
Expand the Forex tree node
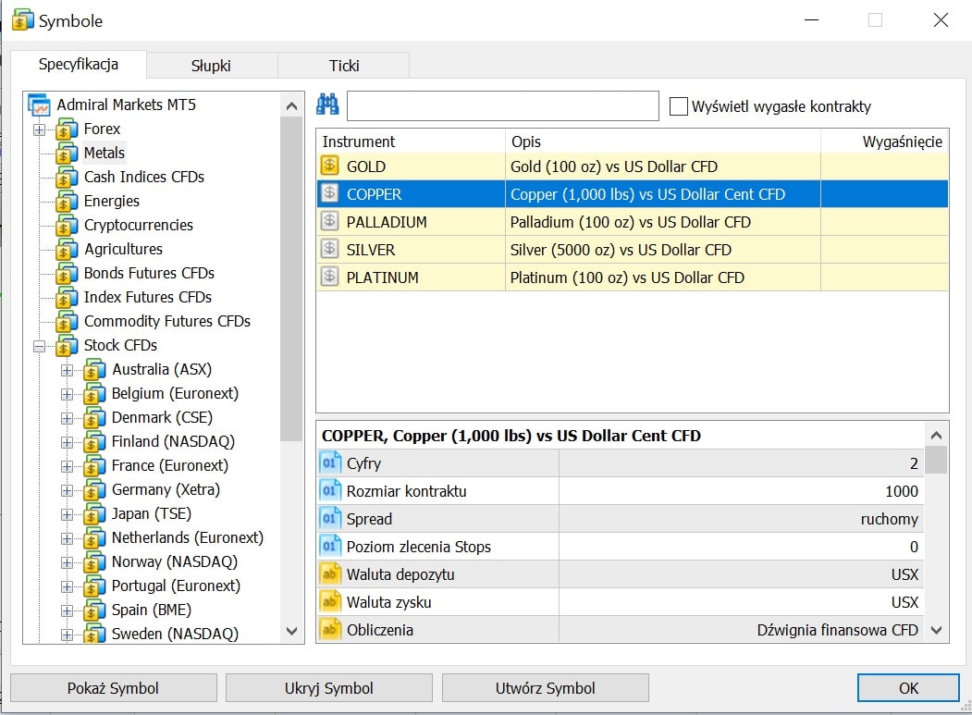coord(39,129)
